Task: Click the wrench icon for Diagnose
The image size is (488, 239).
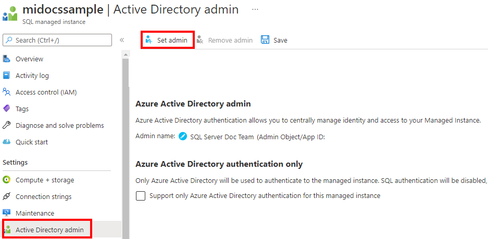Action: click(x=7, y=125)
